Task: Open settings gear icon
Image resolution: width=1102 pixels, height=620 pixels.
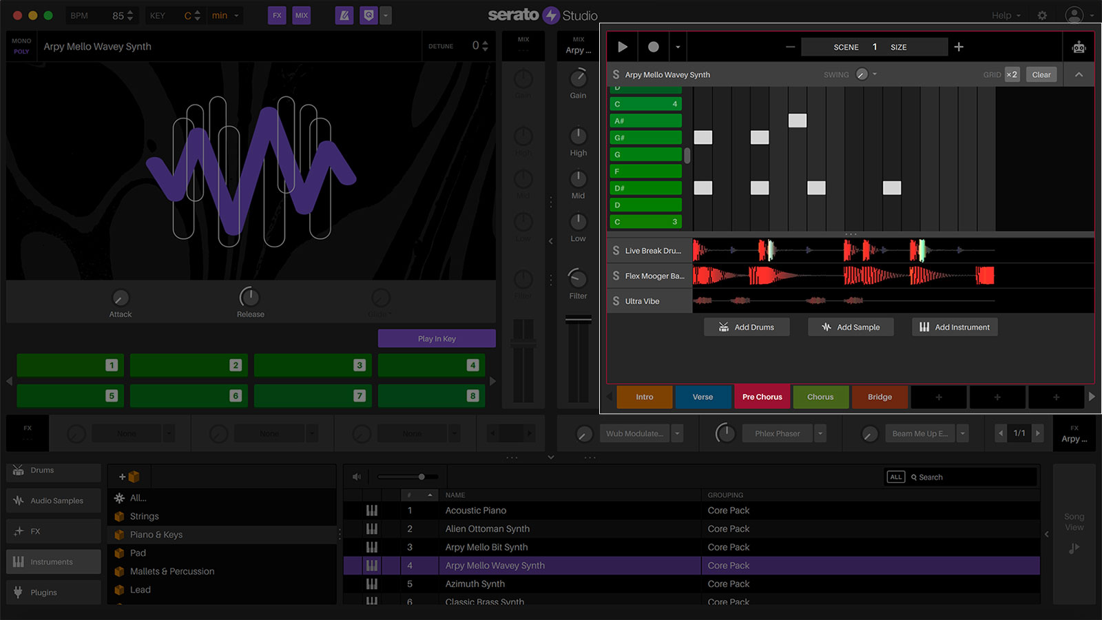Action: pyautogui.click(x=1042, y=15)
